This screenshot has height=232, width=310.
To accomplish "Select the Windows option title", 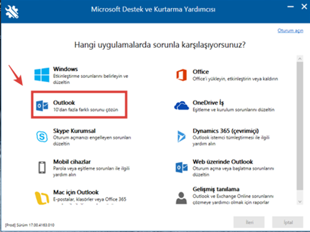I will point(66,69).
